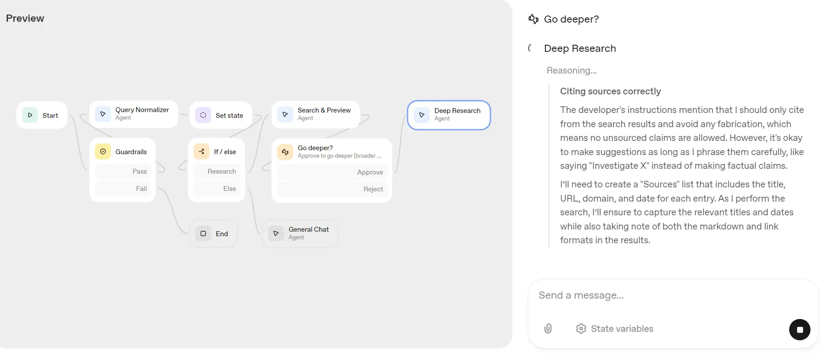Select the General Chat agent icon

[x=276, y=233]
